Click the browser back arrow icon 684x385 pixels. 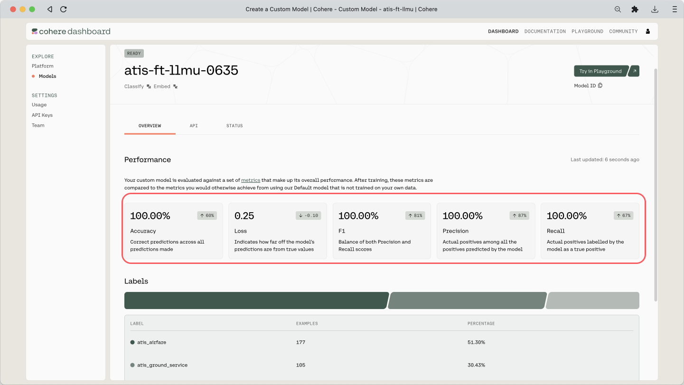(50, 9)
